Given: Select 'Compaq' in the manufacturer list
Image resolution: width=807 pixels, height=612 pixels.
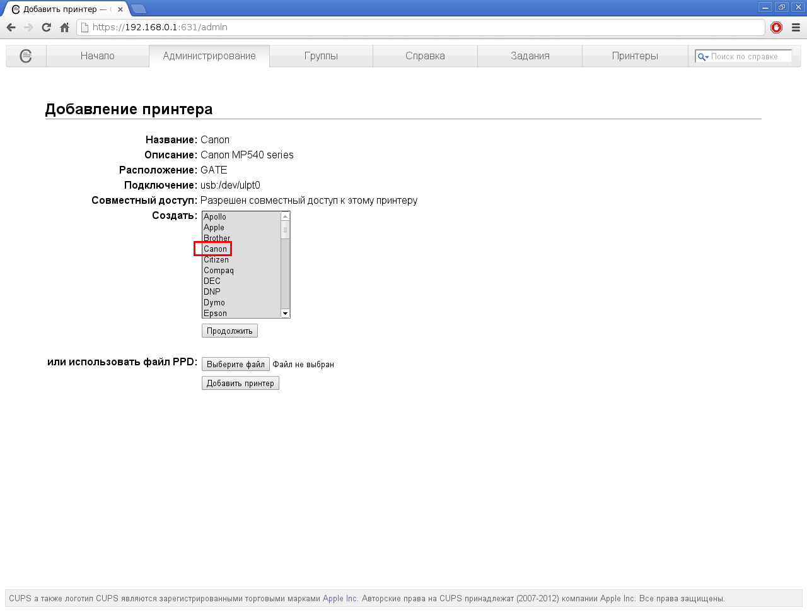Looking at the screenshot, I should click(241, 270).
